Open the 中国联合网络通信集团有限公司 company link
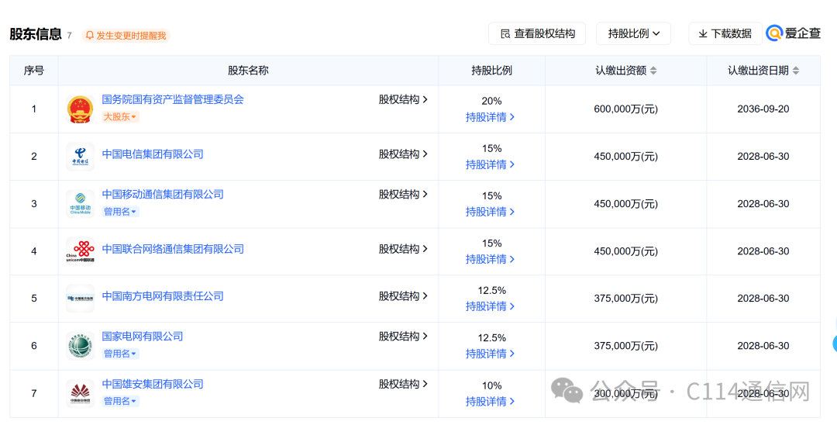This screenshot has width=837, height=425. coord(173,249)
